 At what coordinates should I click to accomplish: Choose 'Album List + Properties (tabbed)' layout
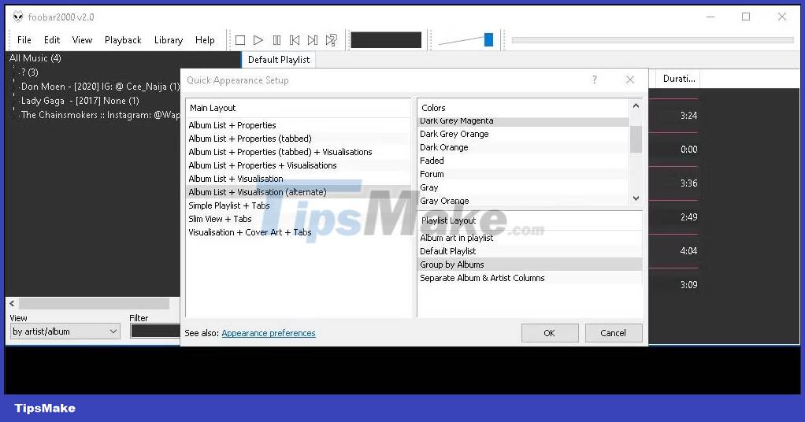[x=298, y=139]
